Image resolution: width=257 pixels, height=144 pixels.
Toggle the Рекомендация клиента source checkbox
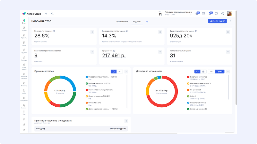[x=188, y=83]
